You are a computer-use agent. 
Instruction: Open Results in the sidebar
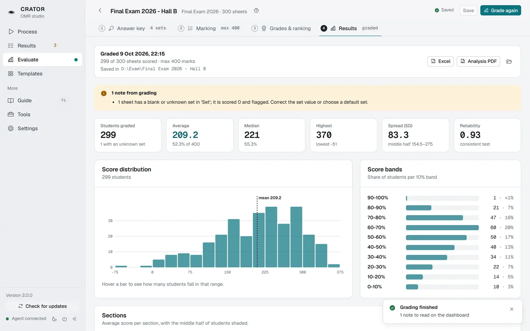(42, 46)
